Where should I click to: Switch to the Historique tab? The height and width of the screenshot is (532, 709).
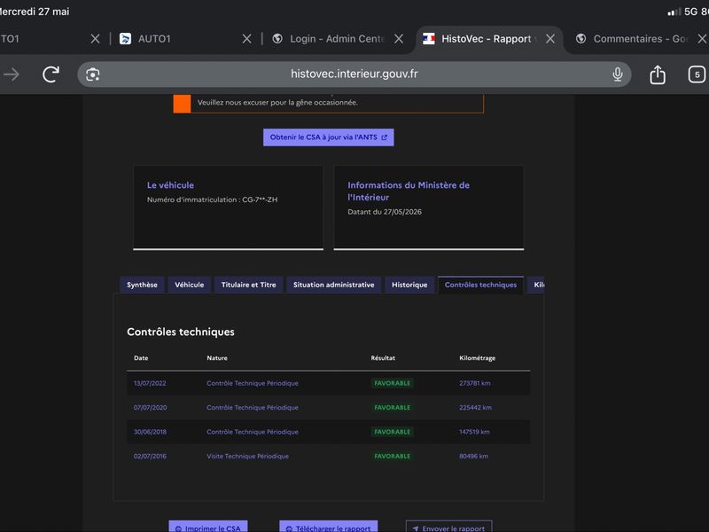coord(409,285)
